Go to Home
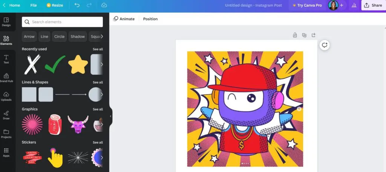The height and width of the screenshot is (172, 386). coord(15,5)
